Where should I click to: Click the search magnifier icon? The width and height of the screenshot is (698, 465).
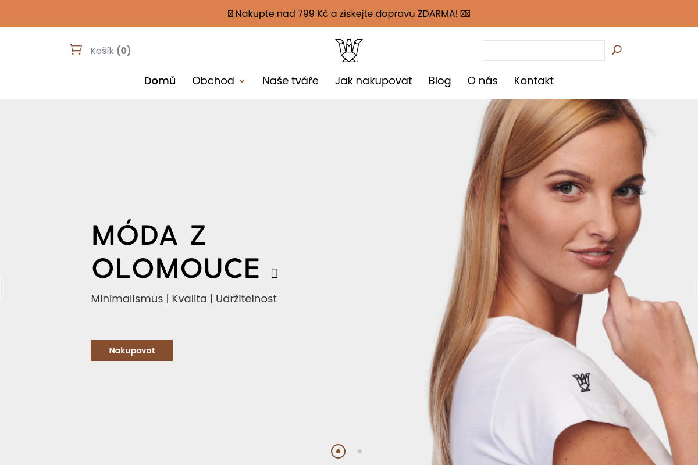tap(617, 50)
